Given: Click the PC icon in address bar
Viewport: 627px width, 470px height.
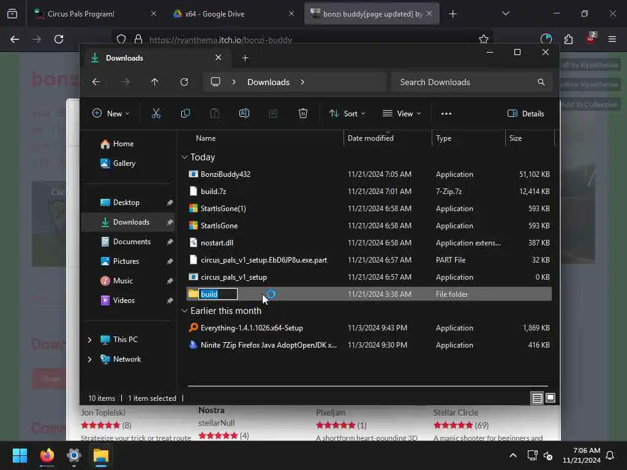Looking at the screenshot, I should 216,82.
